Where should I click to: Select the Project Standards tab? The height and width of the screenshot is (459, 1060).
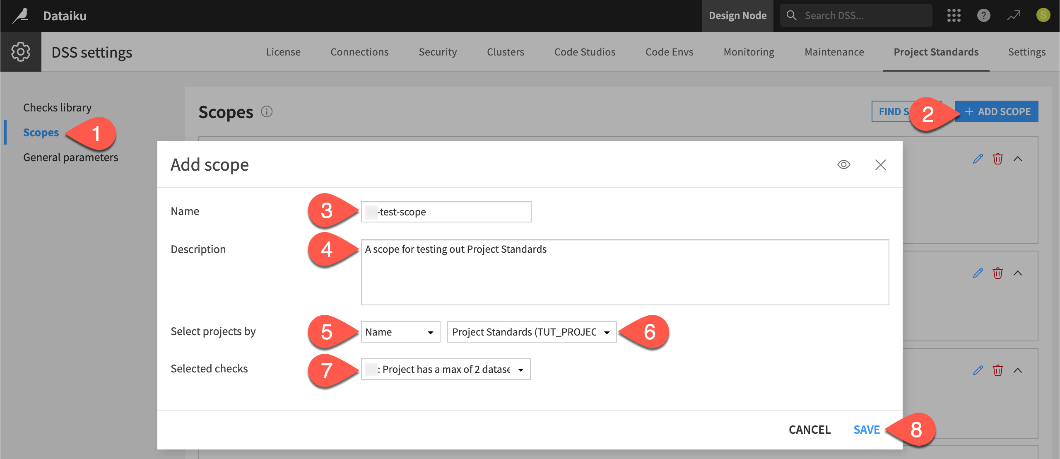[936, 52]
